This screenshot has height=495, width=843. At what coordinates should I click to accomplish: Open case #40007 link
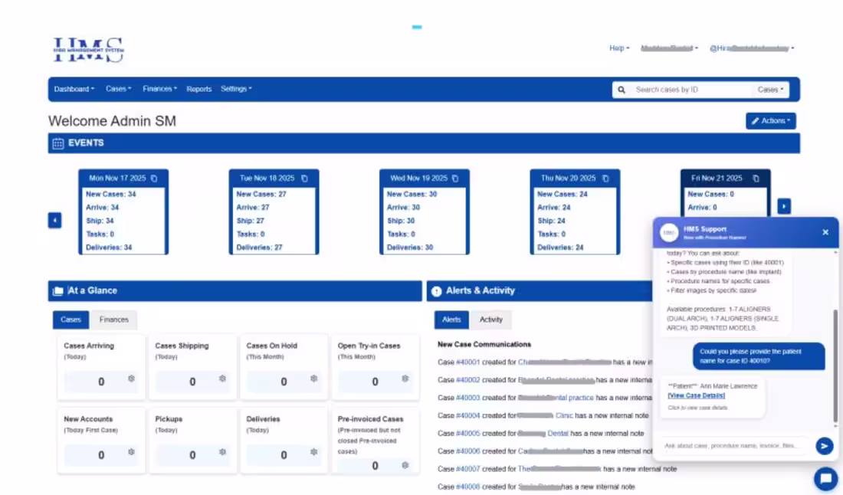point(467,469)
